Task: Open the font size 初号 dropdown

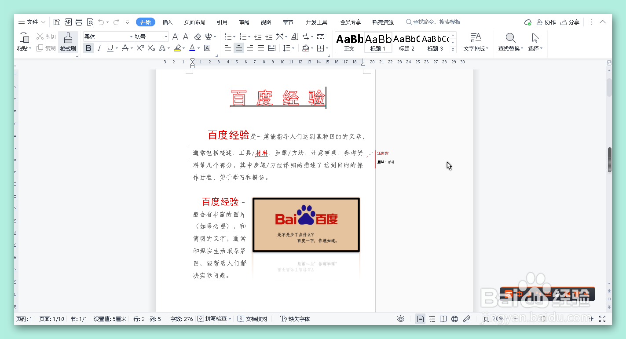Action: point(166,36)
